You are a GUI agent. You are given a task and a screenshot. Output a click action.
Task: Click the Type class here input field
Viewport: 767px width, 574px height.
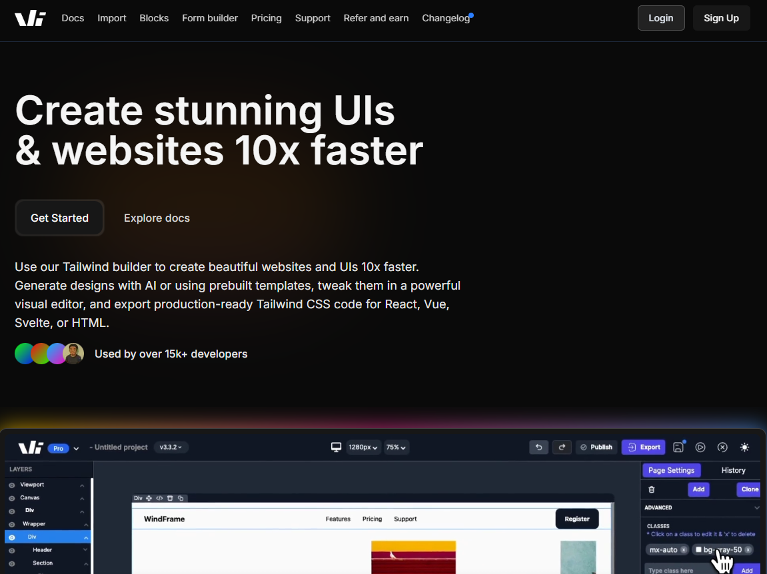click(686, 570)
